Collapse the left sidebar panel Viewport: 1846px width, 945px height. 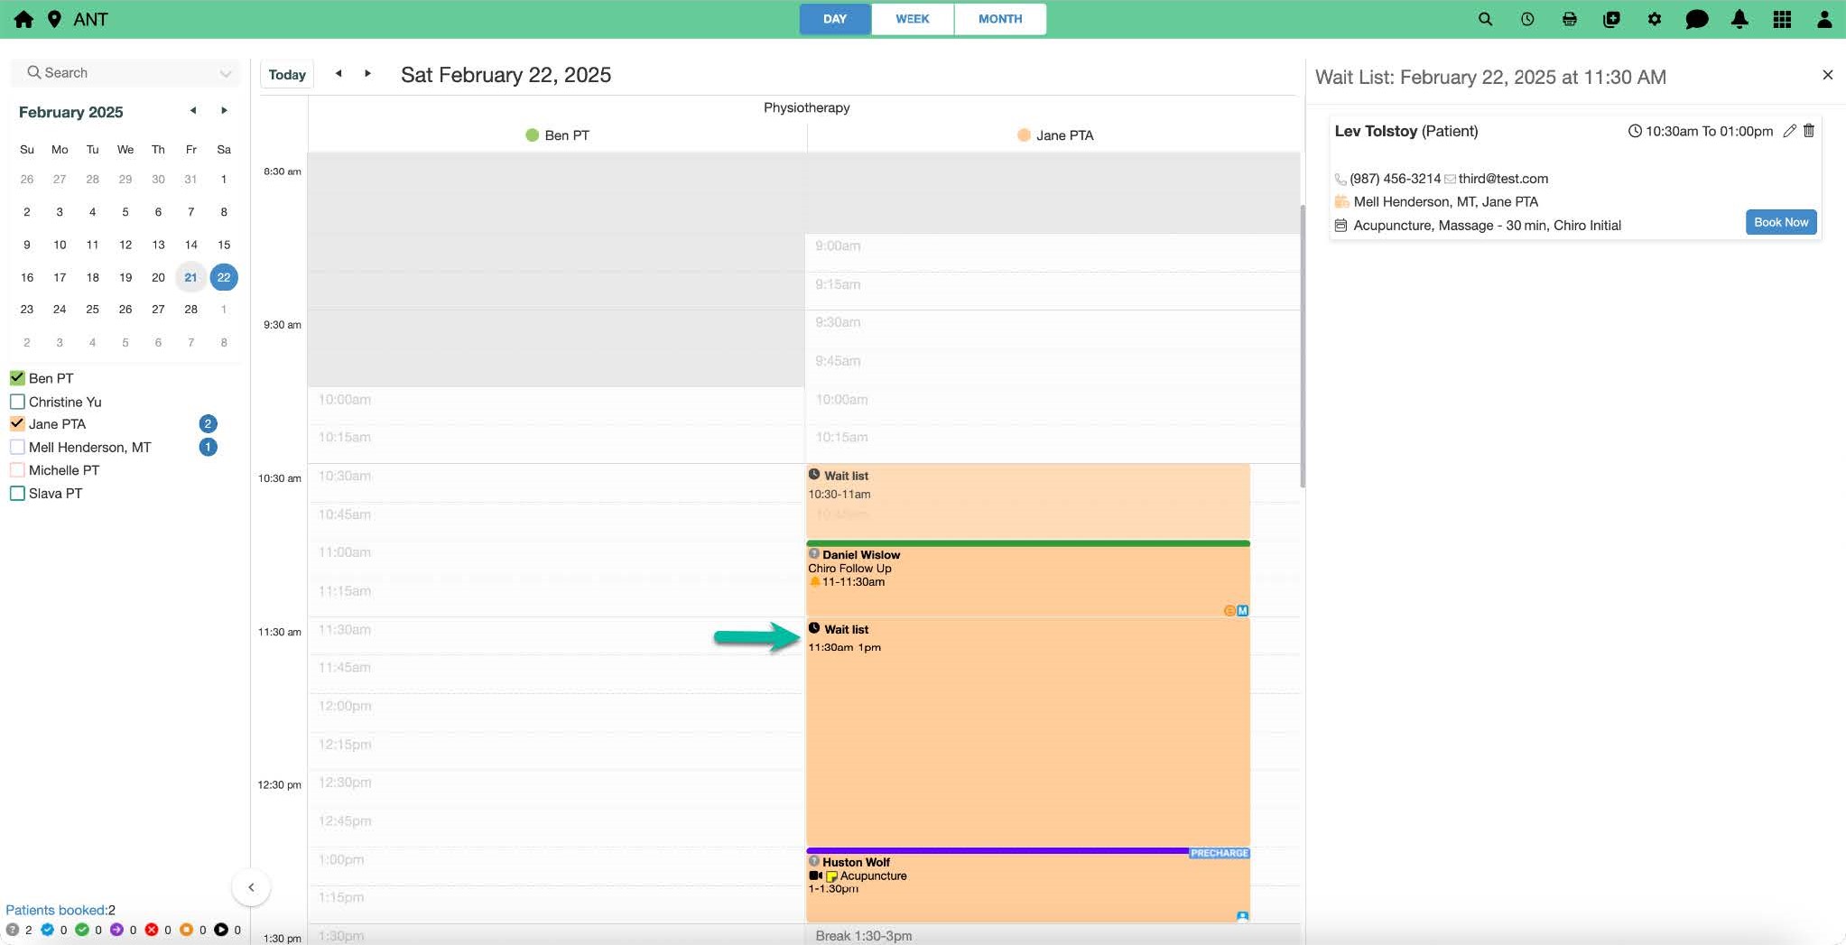pos(251,887)
